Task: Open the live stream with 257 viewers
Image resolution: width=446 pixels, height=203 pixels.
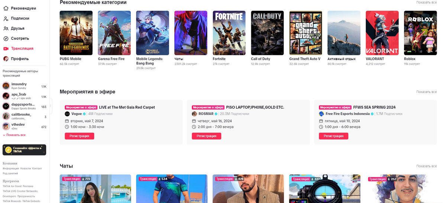Action: pos(401,189)
